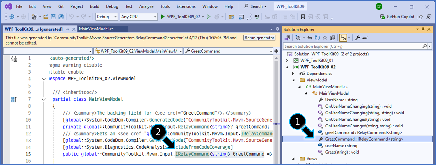The width and height of the screenshot is (436, 165).
Task: Collapse the ViewModel folder
Action: (x=293, y=80)
